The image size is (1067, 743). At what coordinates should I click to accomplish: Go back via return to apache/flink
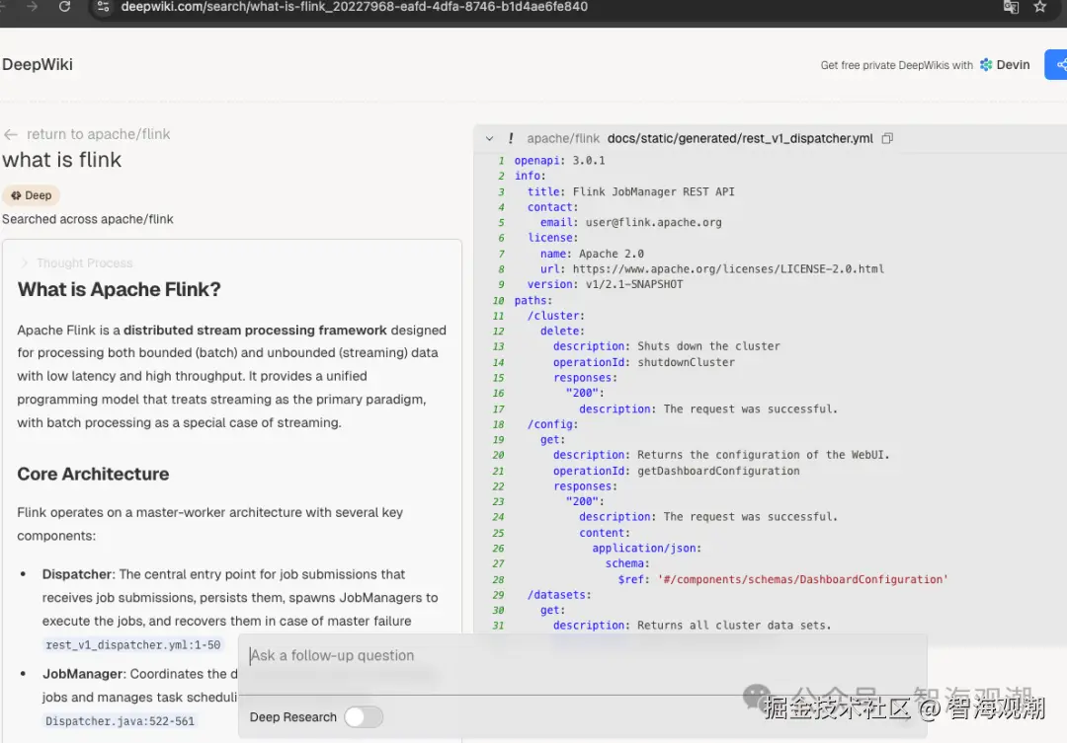tap(98, 134)
